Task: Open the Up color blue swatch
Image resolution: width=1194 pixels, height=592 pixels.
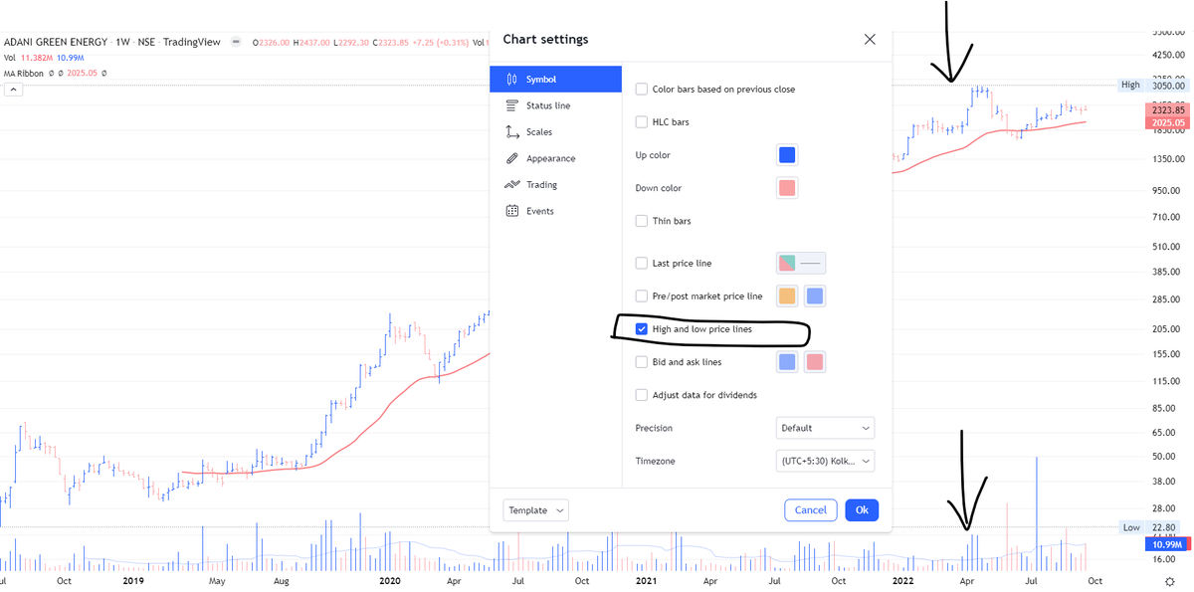Action: point(787,155)
